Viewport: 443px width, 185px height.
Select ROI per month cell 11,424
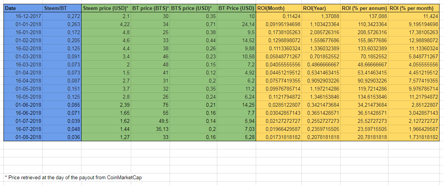coord(414,17)
